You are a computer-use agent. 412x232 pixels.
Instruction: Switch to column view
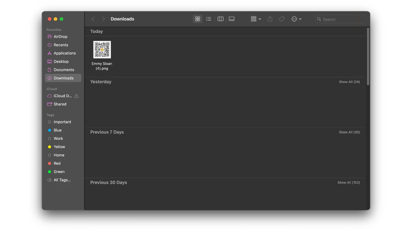point(220,19)
